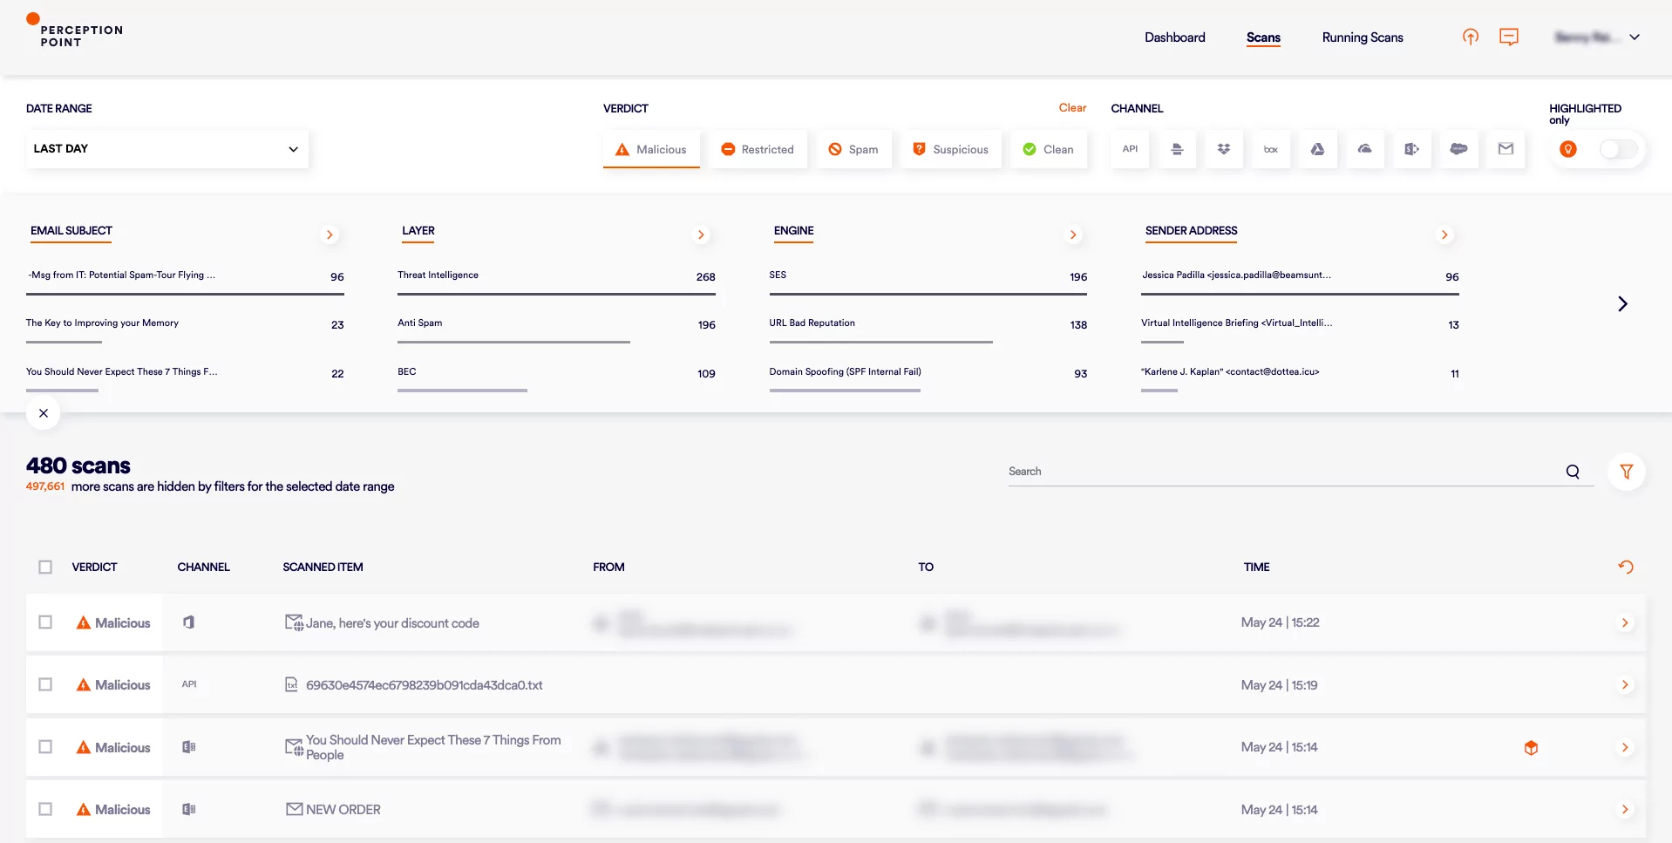Open the Scans tab

point(1263,37)
